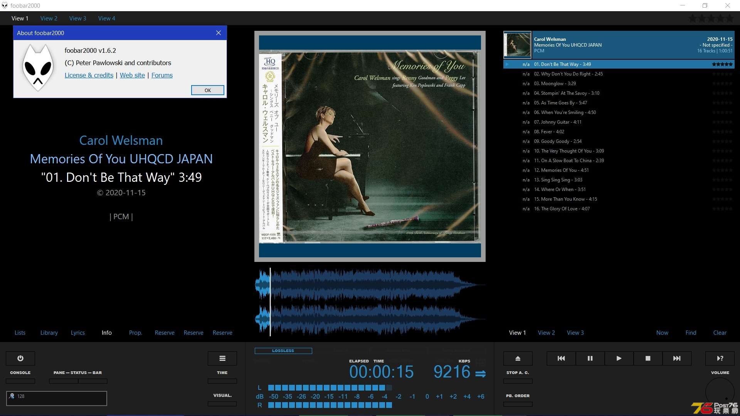Screen dimensions: 740x416
Task: Click the power icon button above CONSOLE
Action: coord(20,358)
